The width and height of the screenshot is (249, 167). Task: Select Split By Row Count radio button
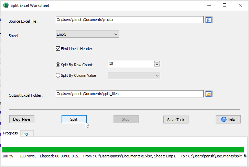coord(58,64)
